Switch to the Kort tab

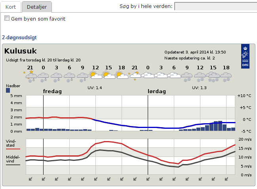pyautogui.click(x=11, y=7)
